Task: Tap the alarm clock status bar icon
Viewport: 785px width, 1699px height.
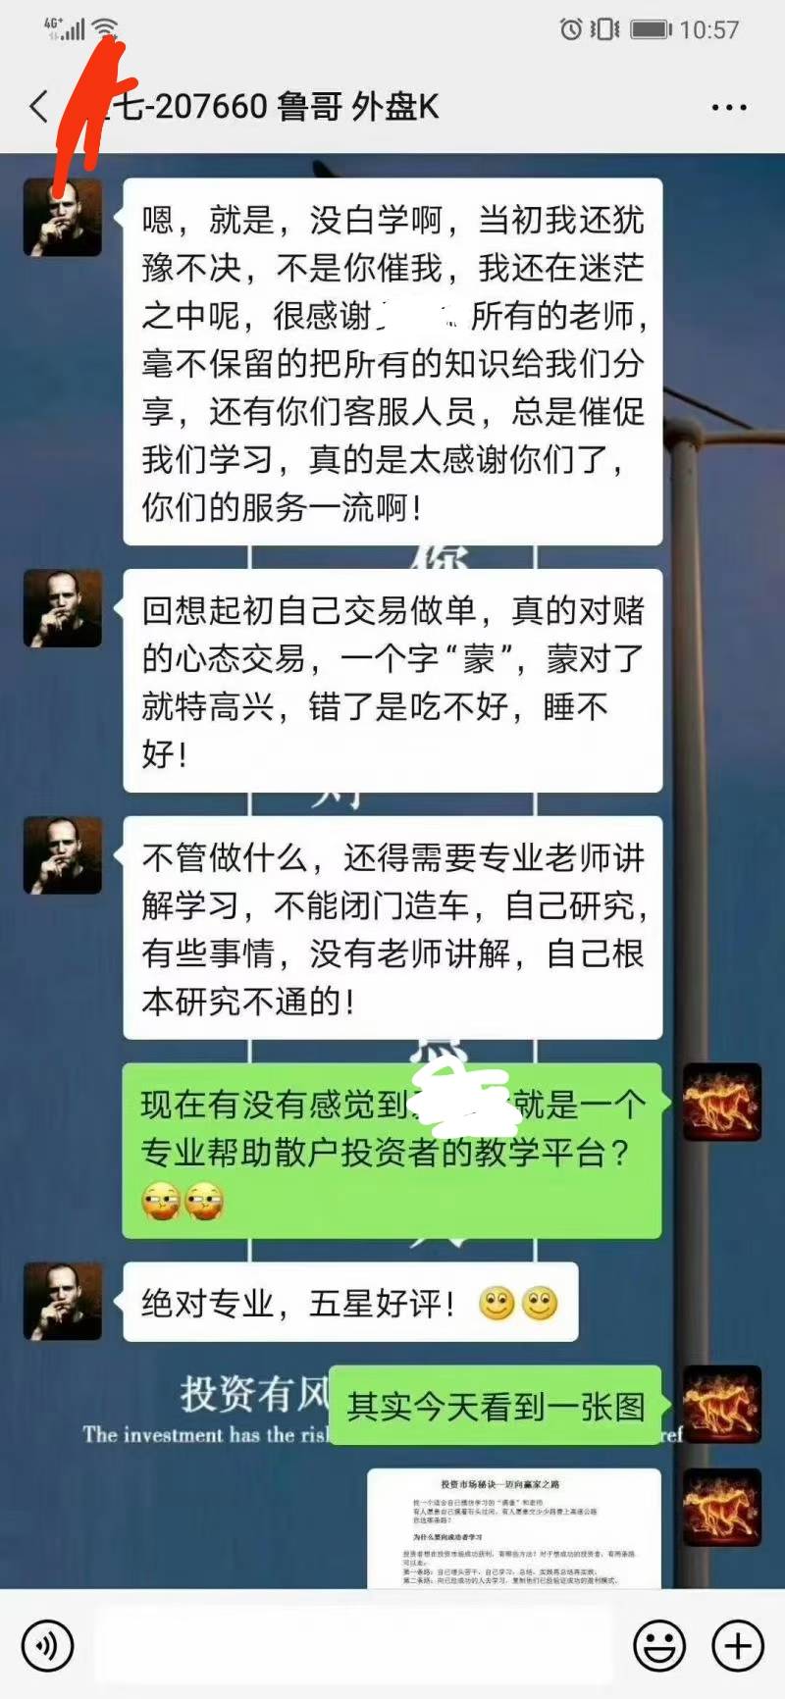Action: coord(570,29)
